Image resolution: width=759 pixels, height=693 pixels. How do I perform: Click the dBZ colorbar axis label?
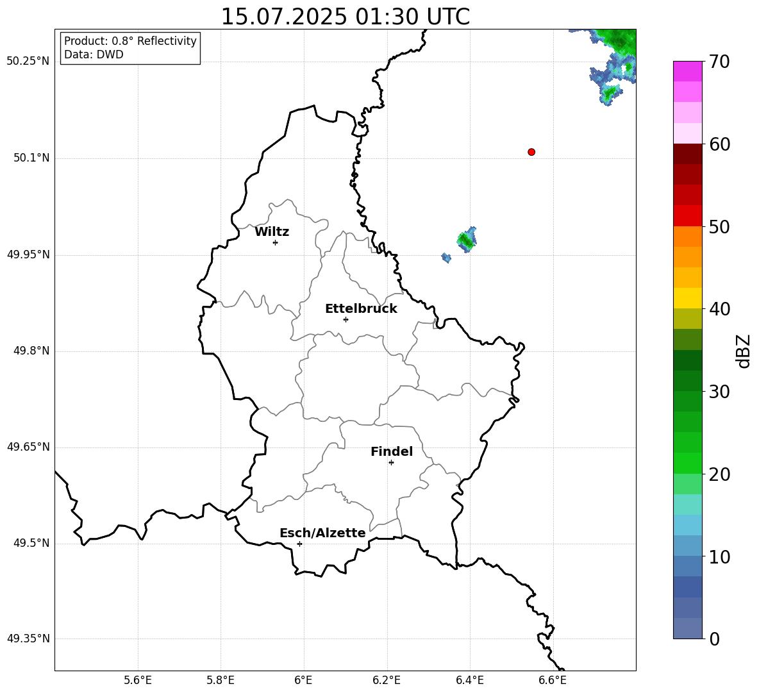coord(743,351)
